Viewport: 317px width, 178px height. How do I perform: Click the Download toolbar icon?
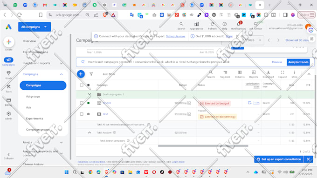point(268,72)
